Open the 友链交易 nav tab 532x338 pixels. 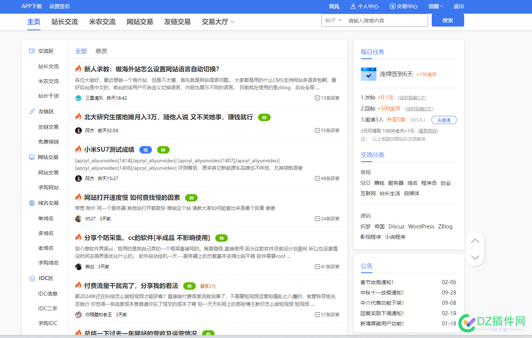click(177, 22)
